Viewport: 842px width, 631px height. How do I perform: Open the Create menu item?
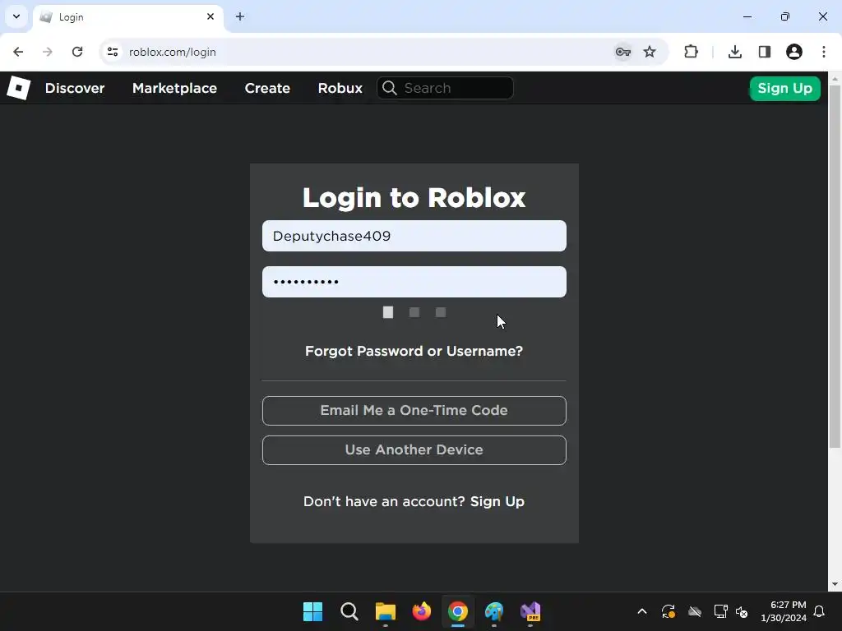(x=267, y=88)
